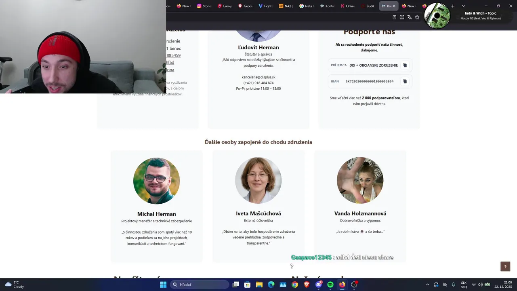This screenshot has height=291, width=517.
Task: Open the SLK keyboard language switcher
Action: 464,285
